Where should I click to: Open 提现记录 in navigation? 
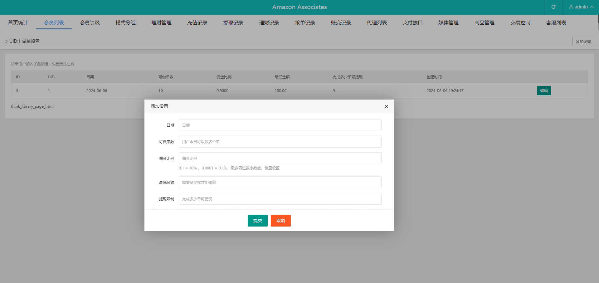click(x=233, y=23)
